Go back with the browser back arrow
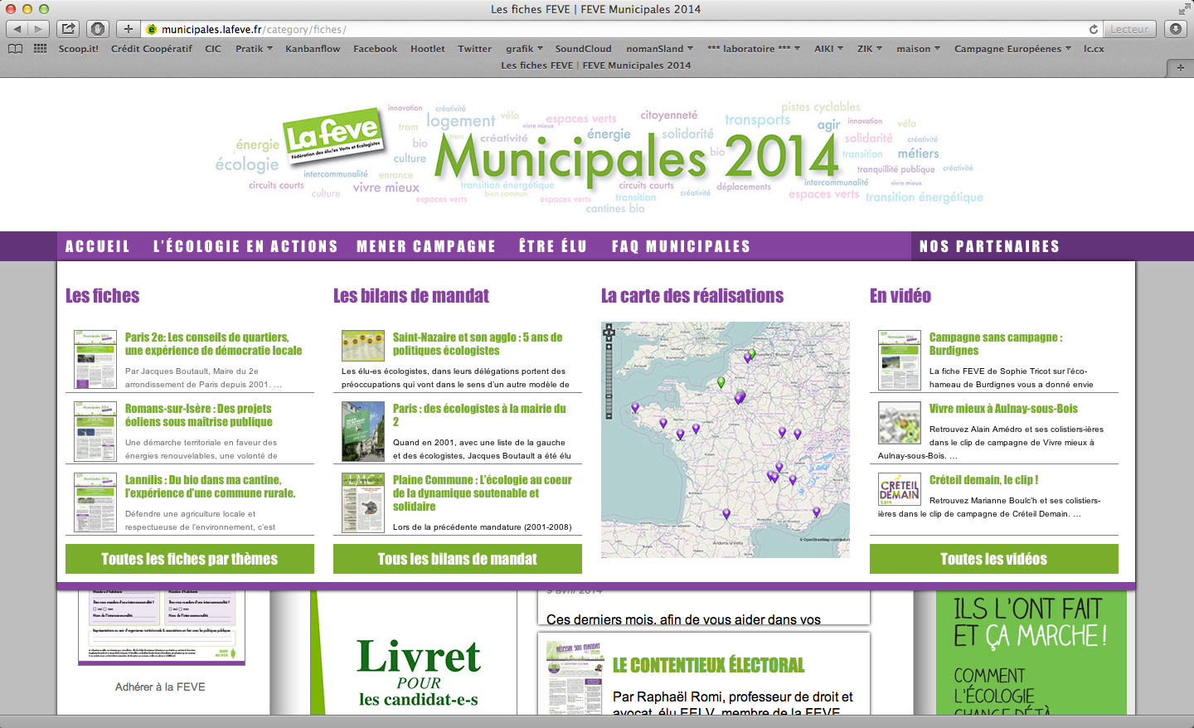The width and height of the screenshot is (1194, 728). point(17,29)
